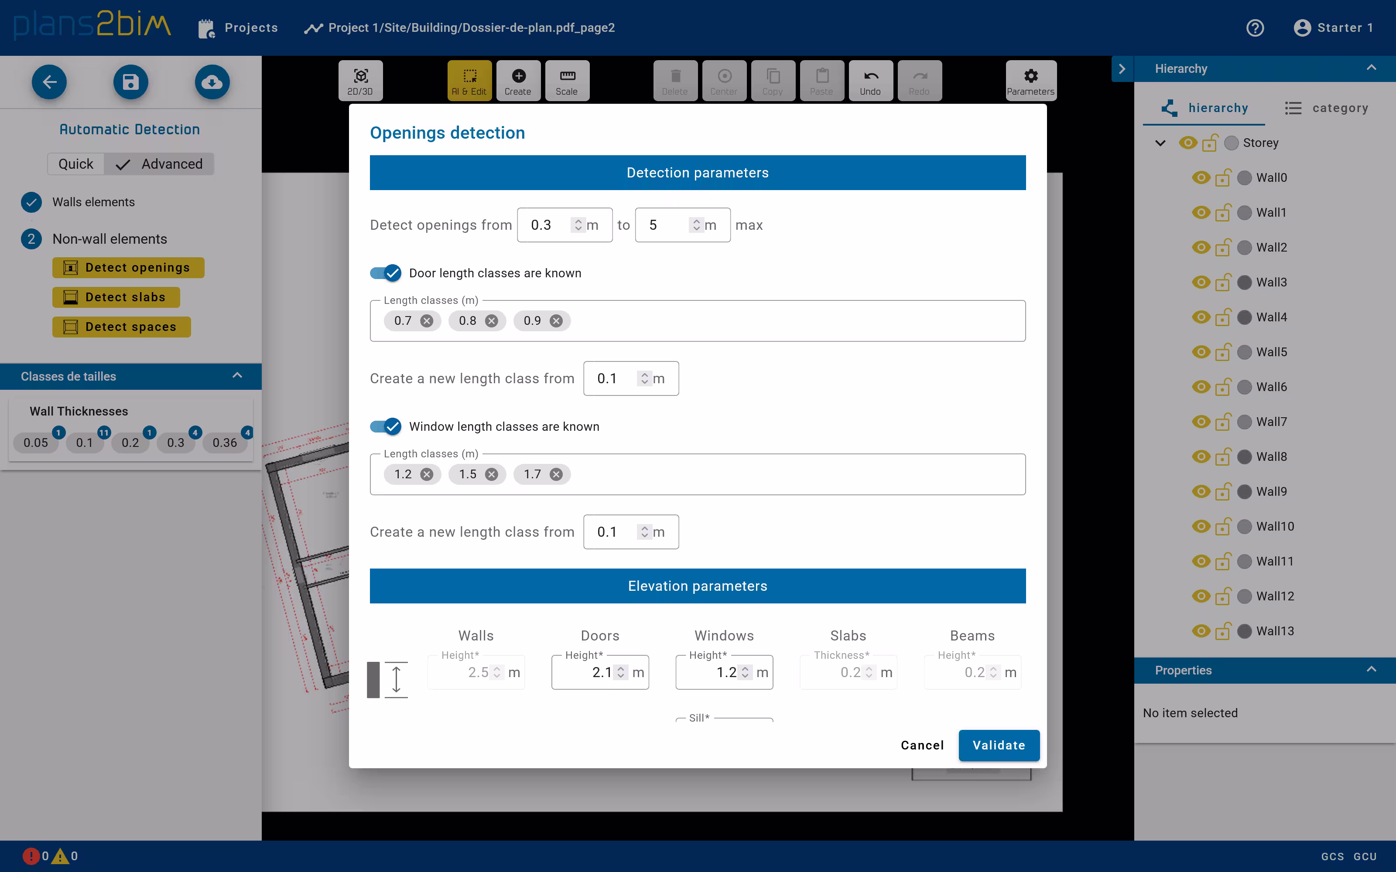Disable 'Window length classes are known' toggle
This screenshot has height=872, width=1396.
[384, 426]
